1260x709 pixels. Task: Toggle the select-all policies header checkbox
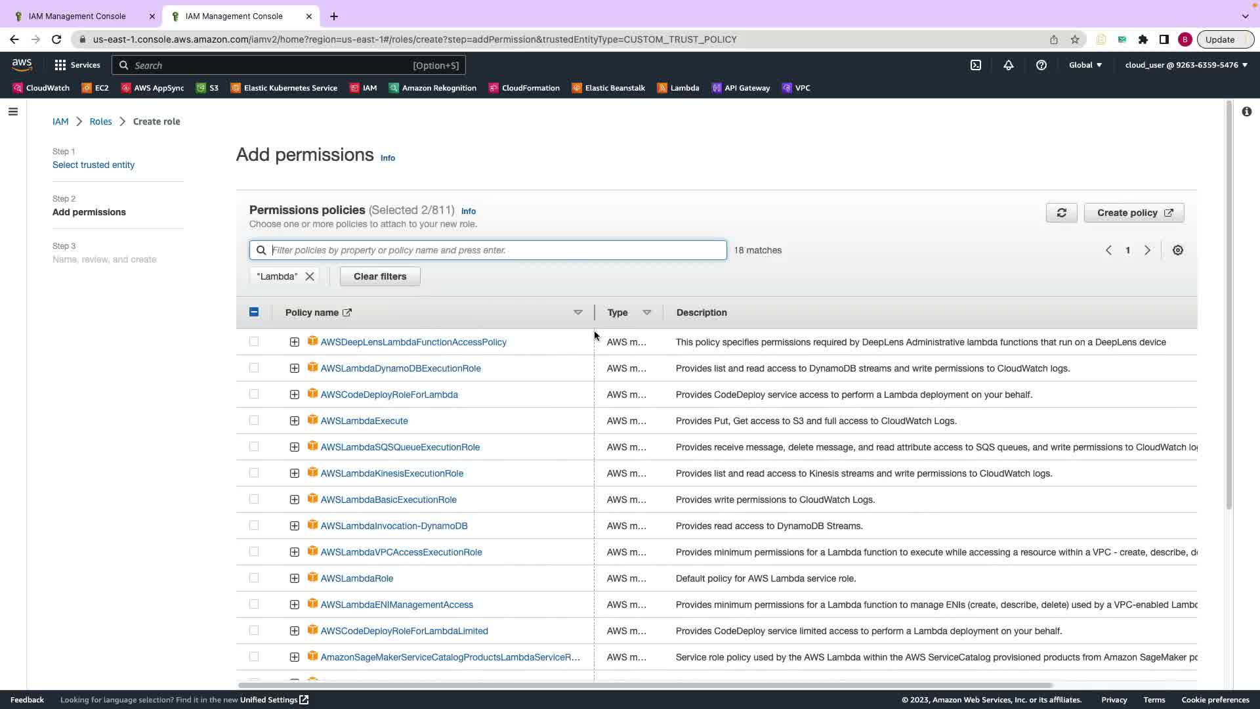[254, 312]
